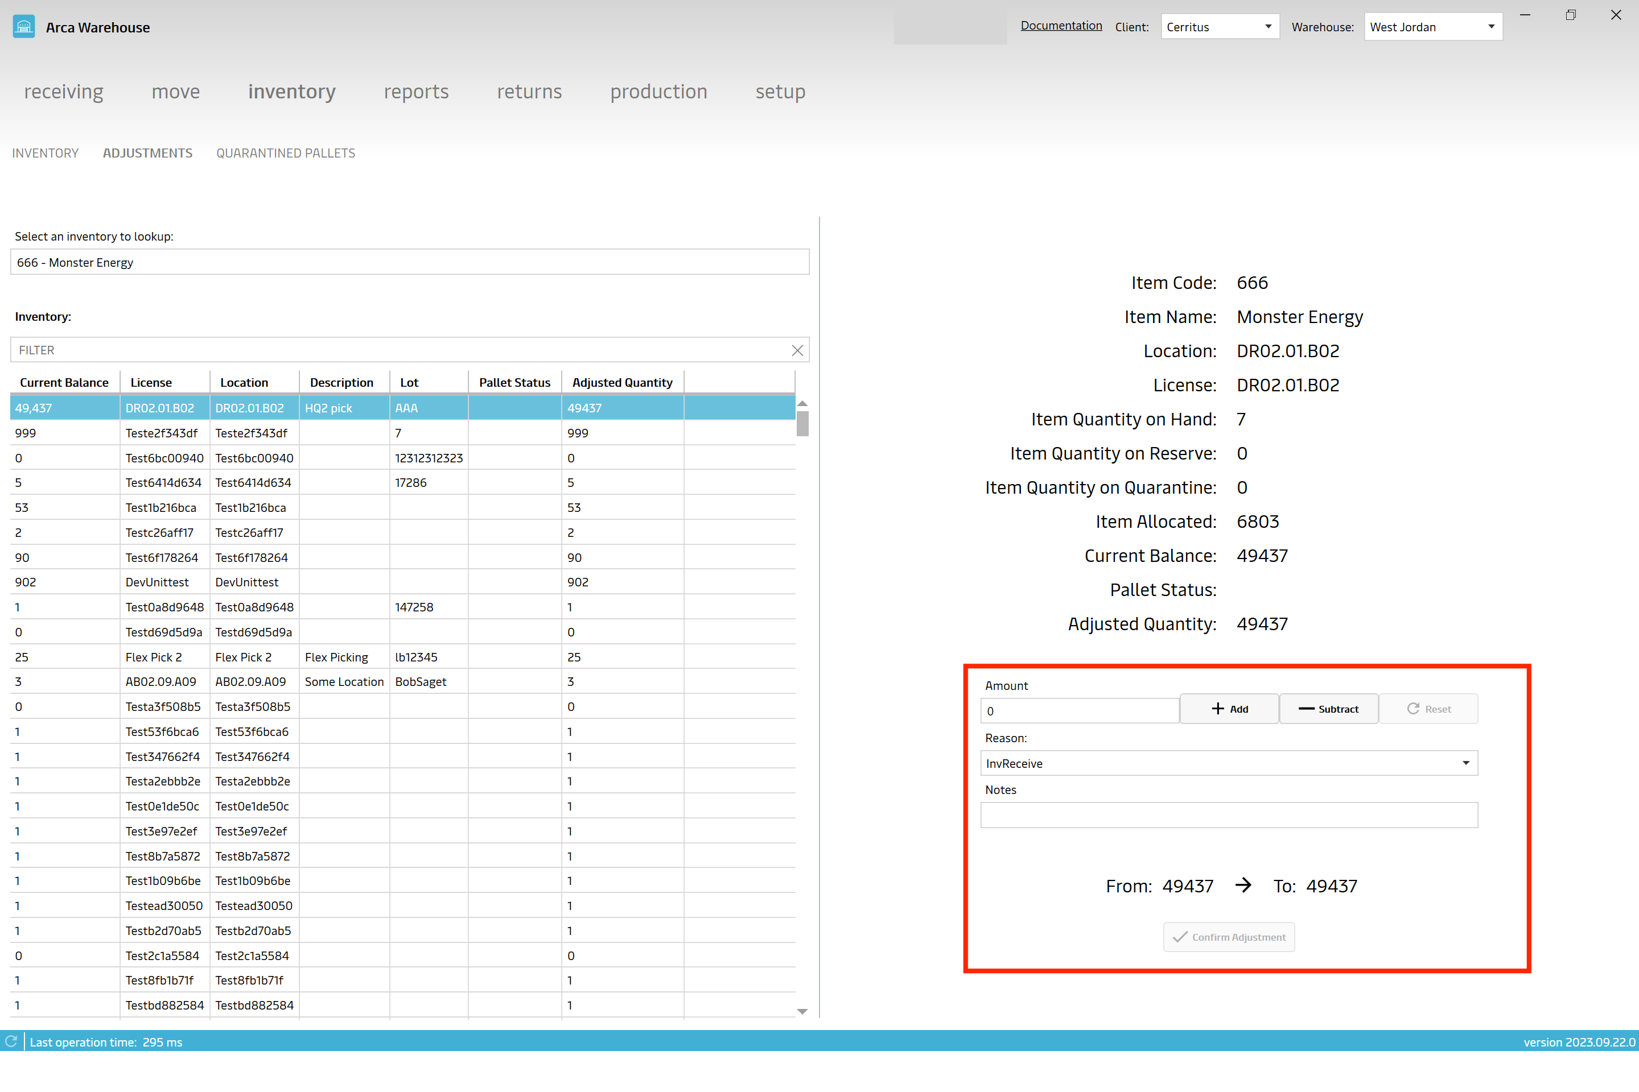This screenshot has width=1639, height=1092.
Task: Expand the Client selector dropdown
Action: pos(1269,24)
